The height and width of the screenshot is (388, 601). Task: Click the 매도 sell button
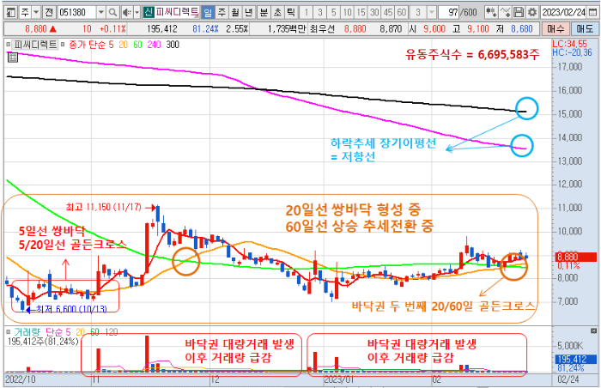[584, 28]
